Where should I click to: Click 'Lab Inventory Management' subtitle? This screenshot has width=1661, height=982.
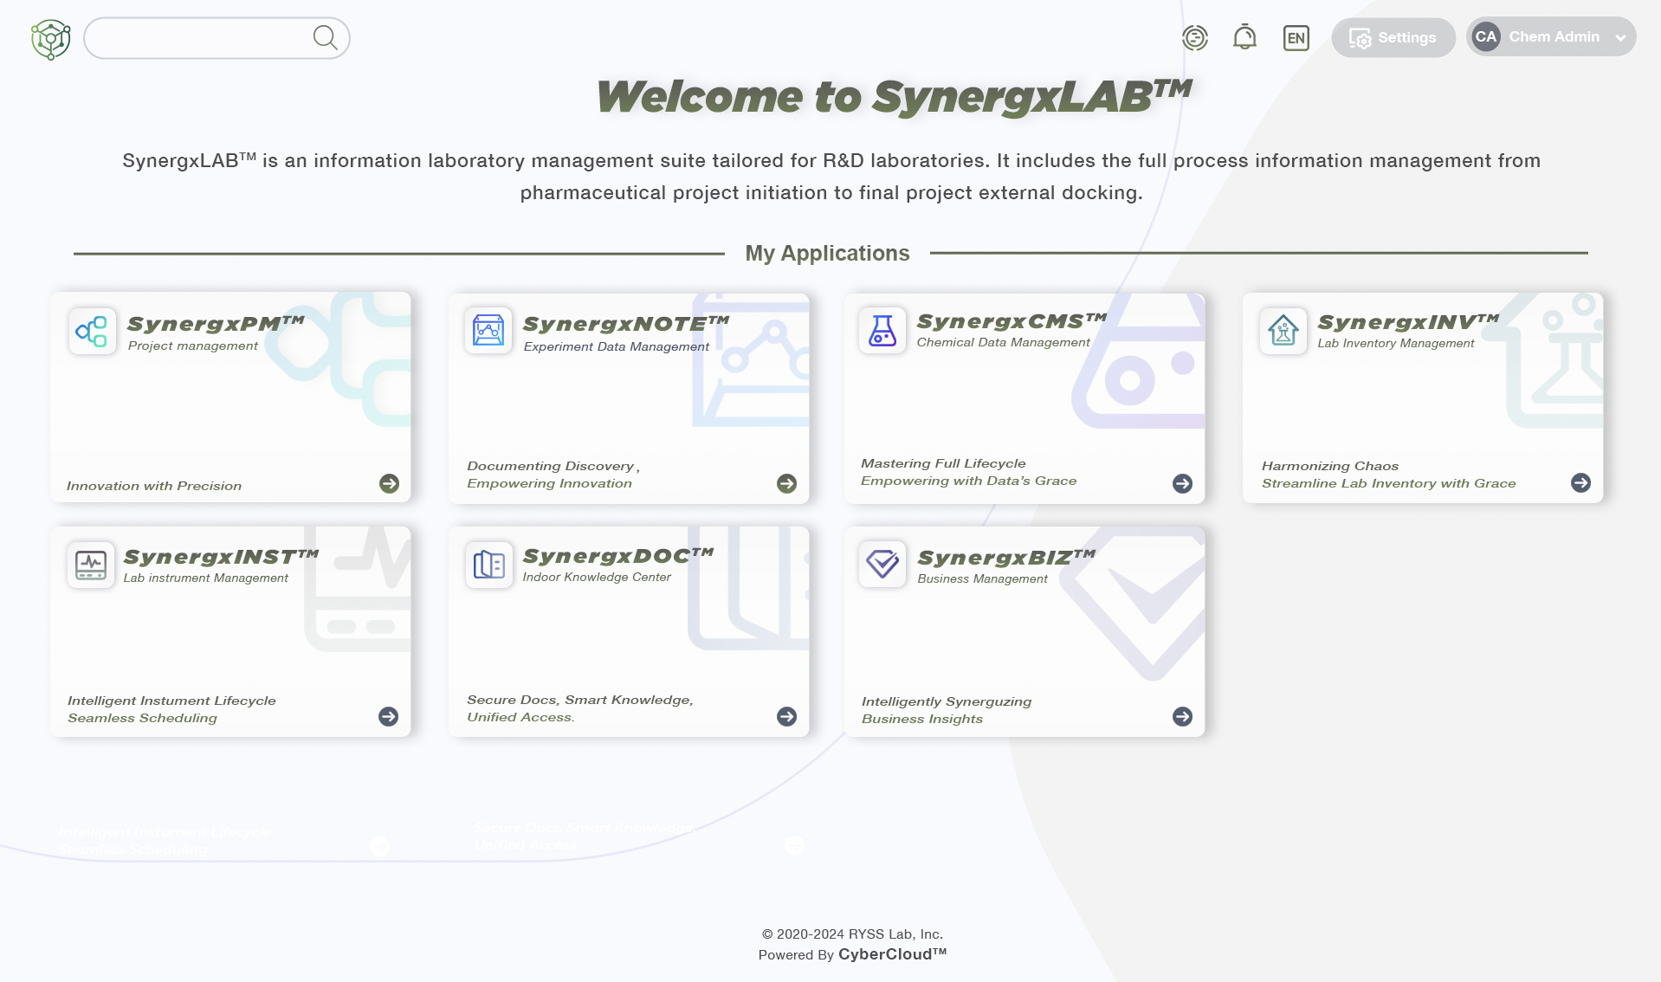[1396, 343]
